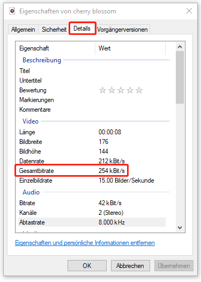
Task: Click the Video section header
Action: coord(31,121)
